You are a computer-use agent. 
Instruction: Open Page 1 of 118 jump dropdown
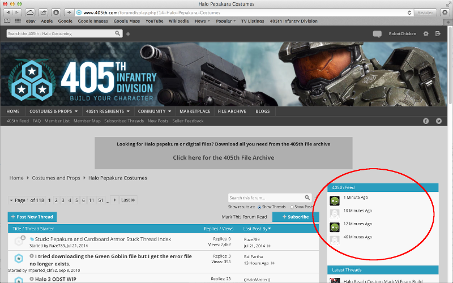[x=27, y=200]
